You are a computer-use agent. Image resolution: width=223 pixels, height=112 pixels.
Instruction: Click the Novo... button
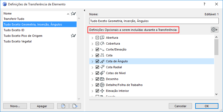pyautogui.click(x=15, y=106)
